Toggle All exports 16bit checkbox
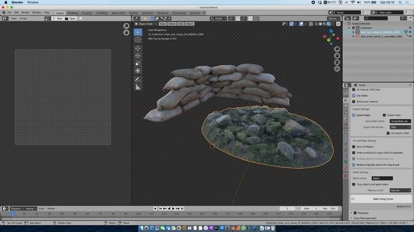Viewport: 414px width, 232px height. pyautogui.click(x=388, y=133)
